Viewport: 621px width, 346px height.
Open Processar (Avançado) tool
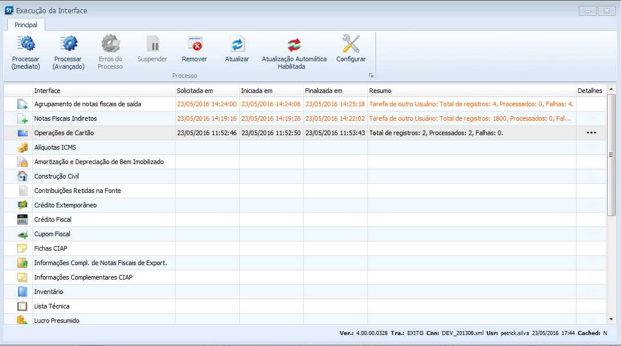[68, 45]
